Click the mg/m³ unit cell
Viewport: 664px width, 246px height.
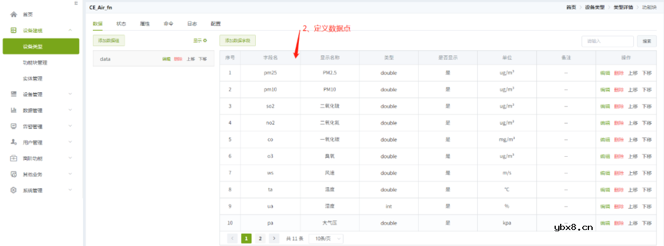coord(507,140)
